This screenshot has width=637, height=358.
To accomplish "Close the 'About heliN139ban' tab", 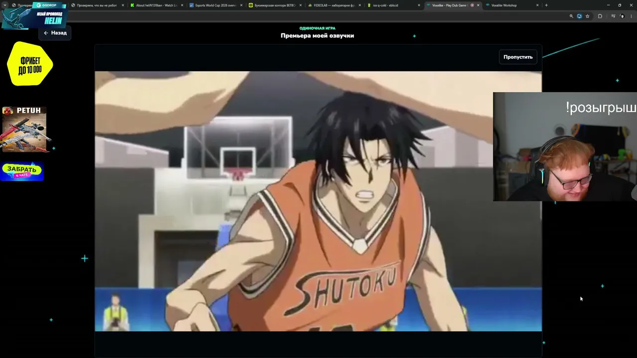I will tap(182, 5).
